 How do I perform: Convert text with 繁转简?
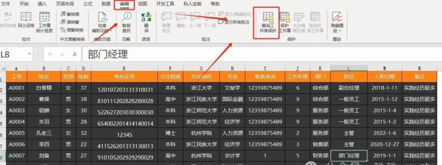click(x=70, y=14)
